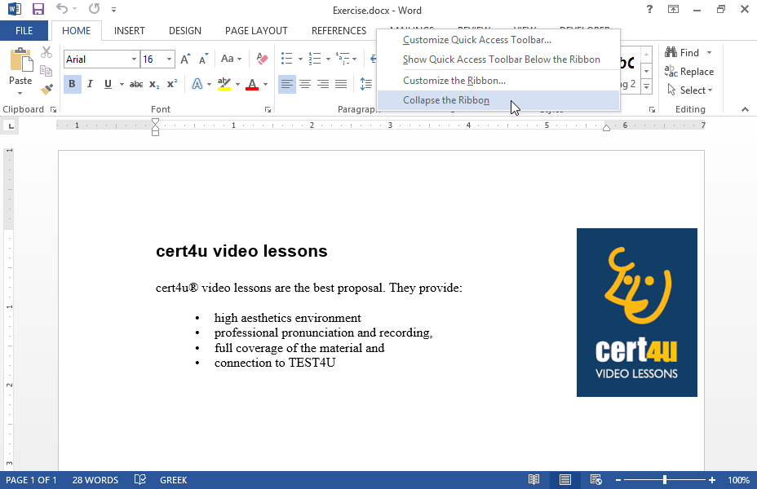Switch to the DESIGN tab
The width and height of the screenshot is (757, 489).
pos(185,31)
